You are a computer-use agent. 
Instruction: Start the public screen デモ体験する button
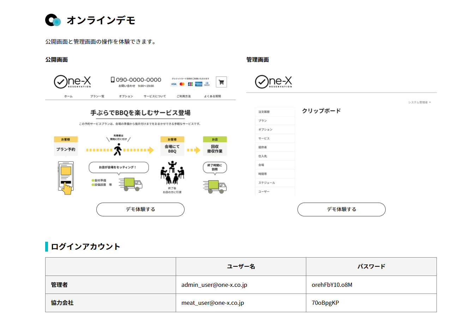point(140,209)
